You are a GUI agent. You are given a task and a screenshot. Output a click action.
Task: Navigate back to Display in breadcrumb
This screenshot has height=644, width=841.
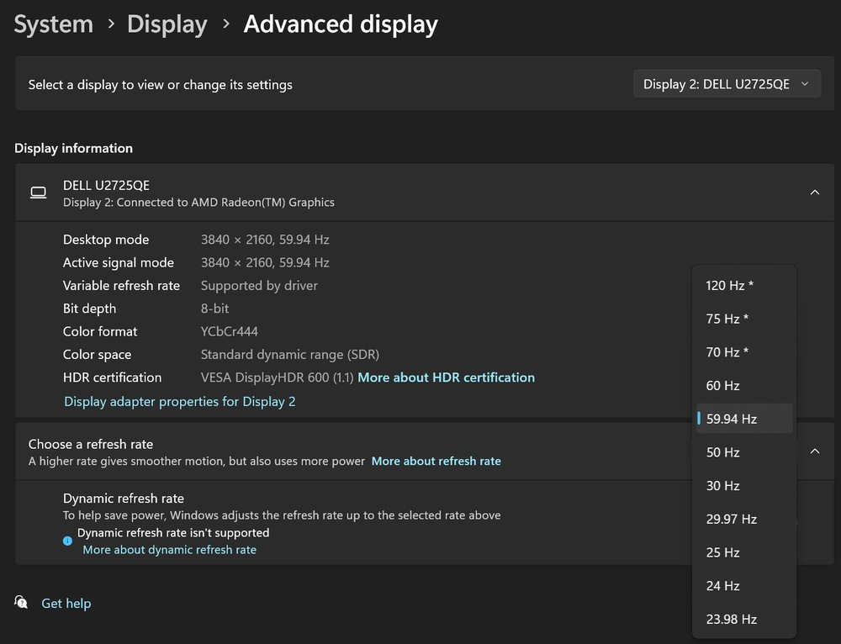(167, 24)
